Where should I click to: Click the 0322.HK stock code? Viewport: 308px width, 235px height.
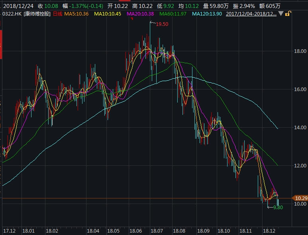tap(11, 14)
